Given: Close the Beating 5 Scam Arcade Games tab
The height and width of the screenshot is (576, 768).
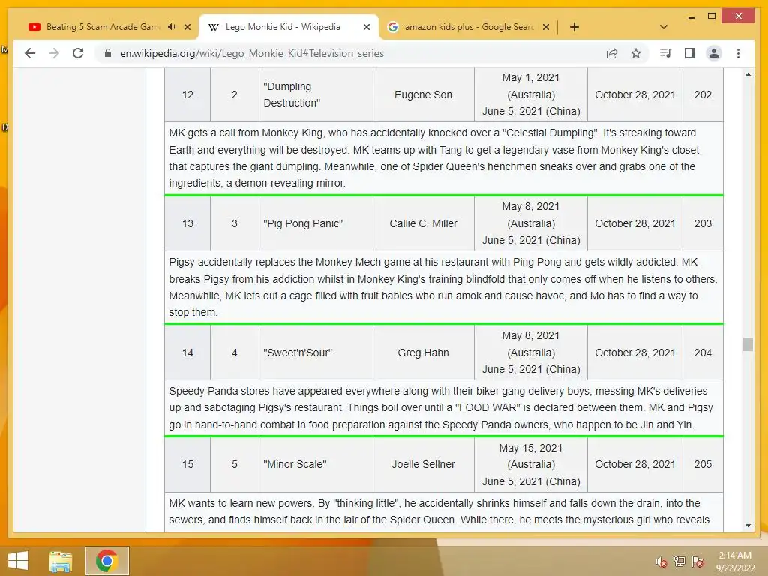Looking at the screenshot, I should [x=187, y=27].
